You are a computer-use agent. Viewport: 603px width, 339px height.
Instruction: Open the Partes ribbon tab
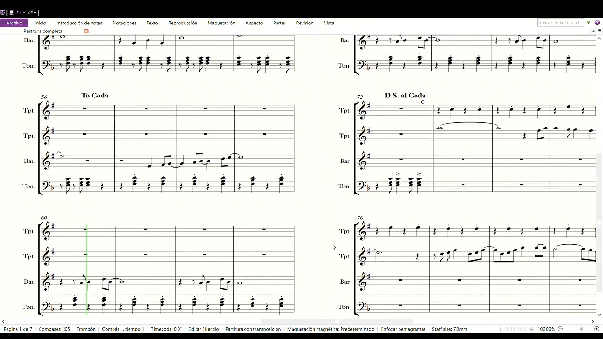[279, 23]
